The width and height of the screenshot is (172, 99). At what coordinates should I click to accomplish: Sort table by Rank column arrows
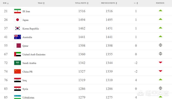pos(8,3)
